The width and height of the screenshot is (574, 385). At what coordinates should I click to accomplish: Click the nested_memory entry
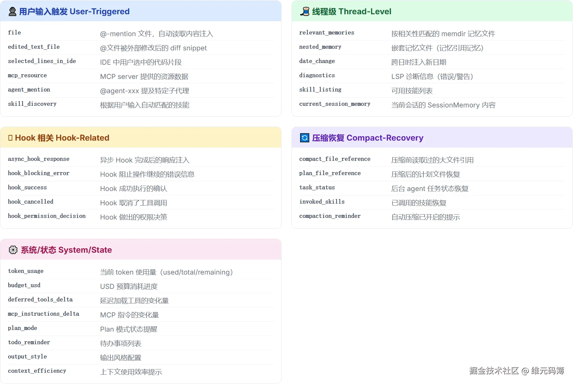pos(320,47)
